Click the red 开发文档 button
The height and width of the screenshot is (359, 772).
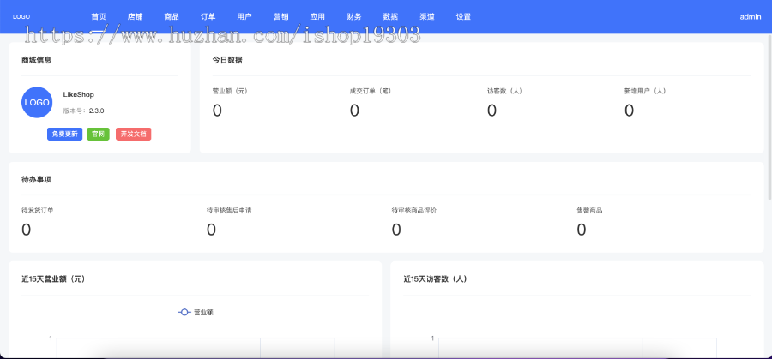[134, 134]
